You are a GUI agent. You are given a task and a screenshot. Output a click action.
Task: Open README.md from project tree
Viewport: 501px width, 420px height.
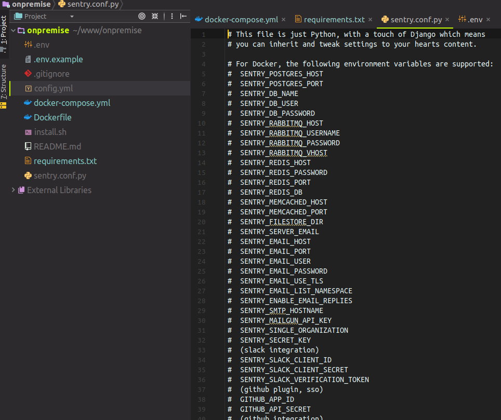[x=57, y=146]
